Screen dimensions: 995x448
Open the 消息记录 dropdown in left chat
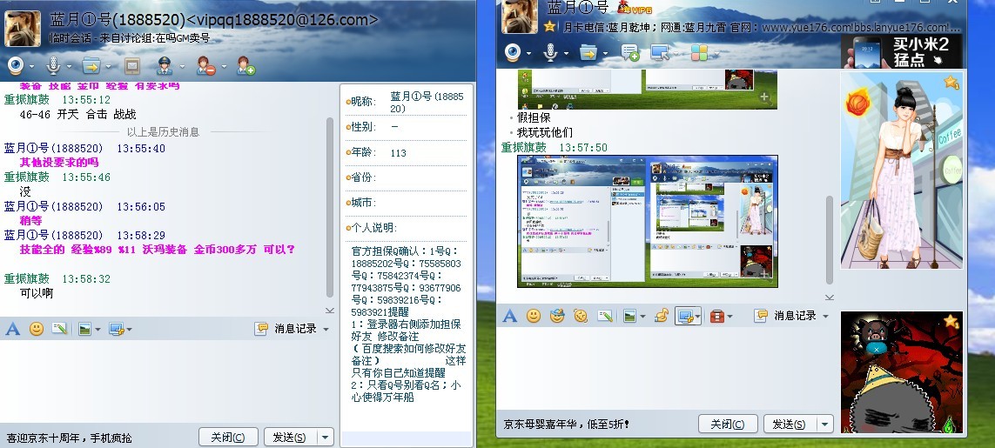(x=326, y=330)
